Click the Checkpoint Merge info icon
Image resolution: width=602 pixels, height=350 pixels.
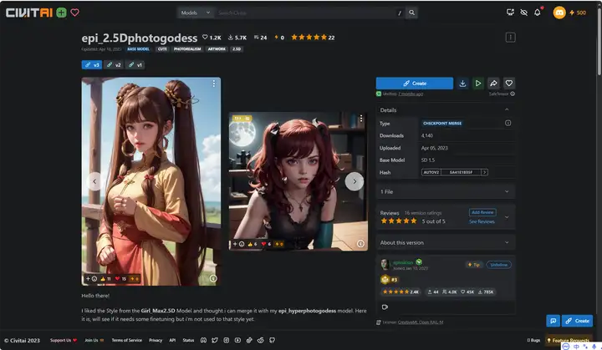(x=508, y=123)
